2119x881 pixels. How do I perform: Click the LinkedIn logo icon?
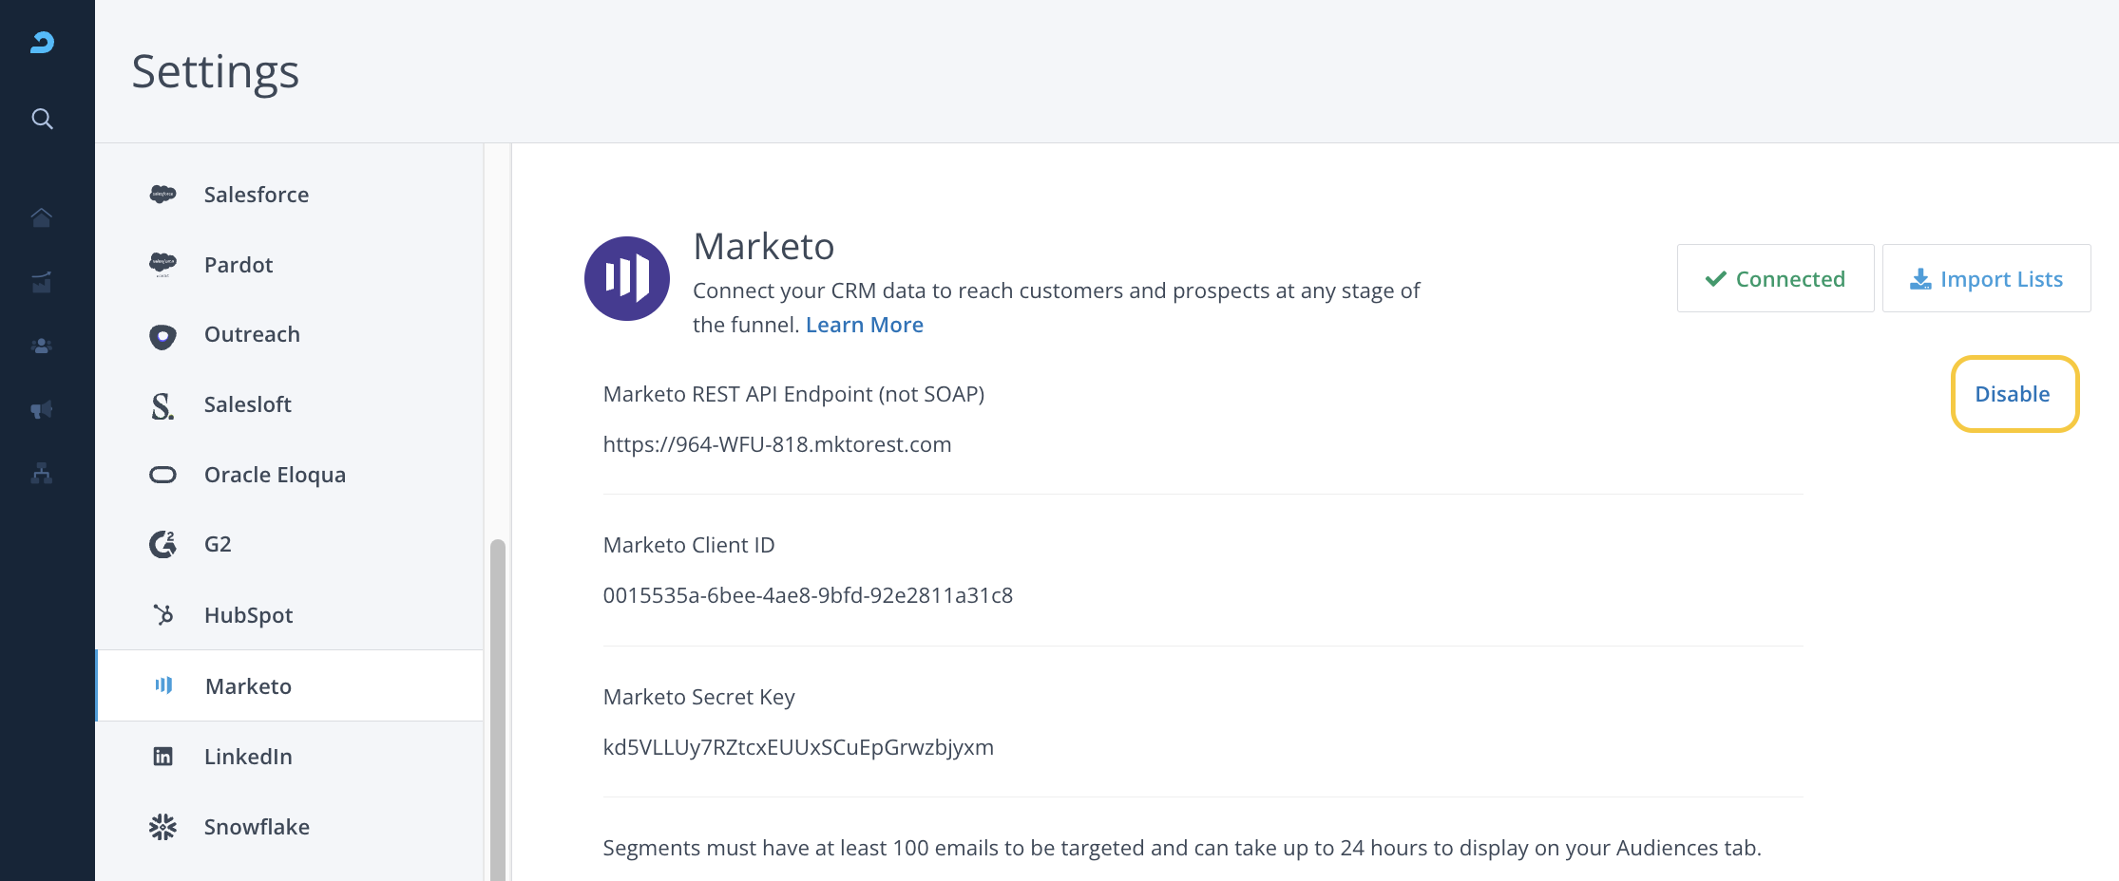(163, 757)
